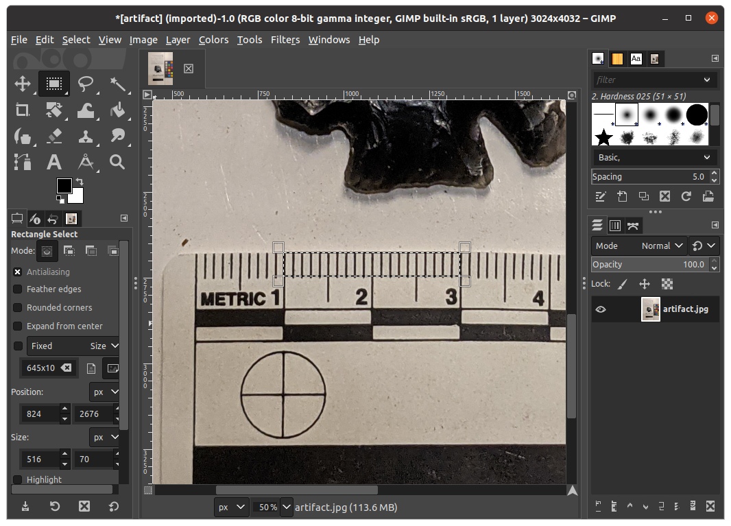The width and height of the screenshot is (731, 526).
Task: Click the black foreground color swatch
Action: click(64, 186)
